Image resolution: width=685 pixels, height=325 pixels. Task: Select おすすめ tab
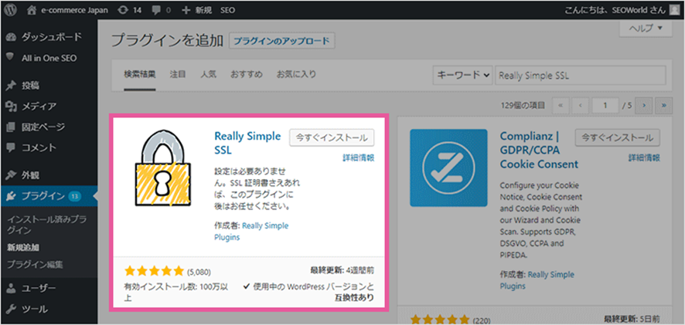coord(247,74)
